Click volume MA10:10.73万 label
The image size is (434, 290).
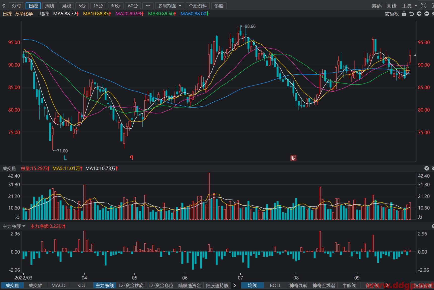tap(102, 168)
